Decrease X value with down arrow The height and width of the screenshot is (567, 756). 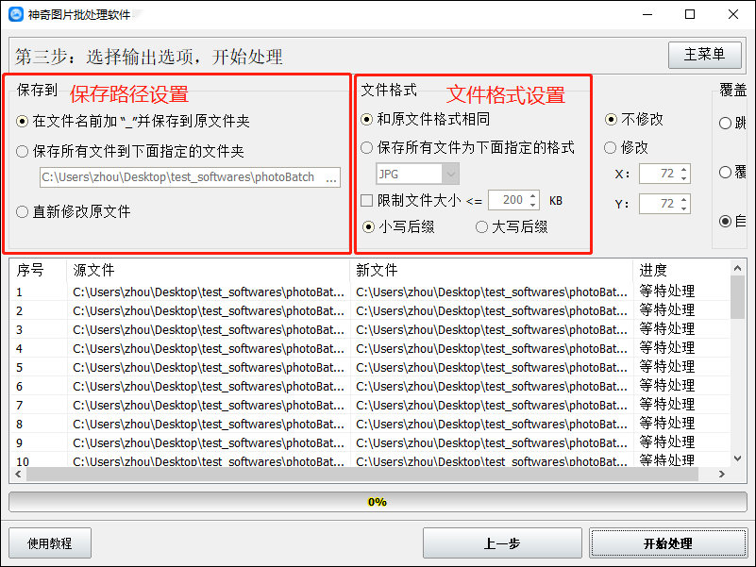684,178
